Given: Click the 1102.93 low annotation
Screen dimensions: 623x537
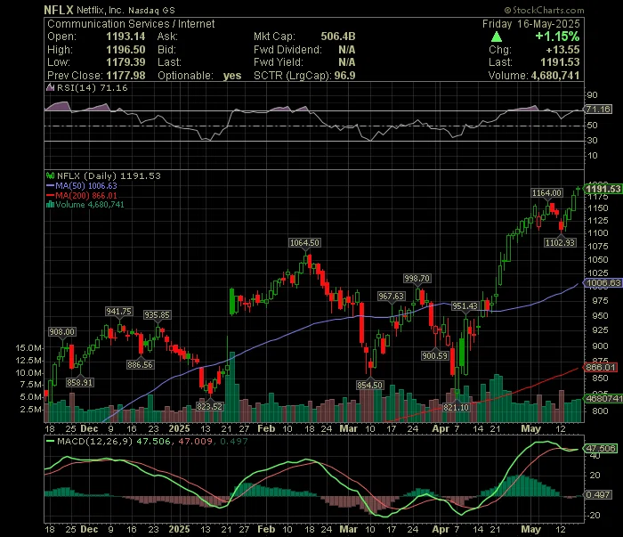Looking at the screenshot, I should click(560, 242).
